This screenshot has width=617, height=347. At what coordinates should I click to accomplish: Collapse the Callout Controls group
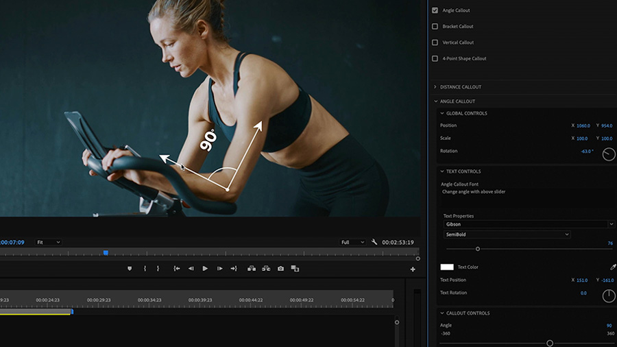pos(442,313)
